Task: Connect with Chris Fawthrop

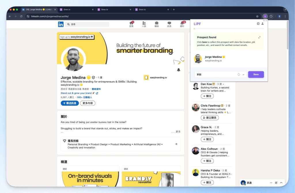Action: (210, 118)
